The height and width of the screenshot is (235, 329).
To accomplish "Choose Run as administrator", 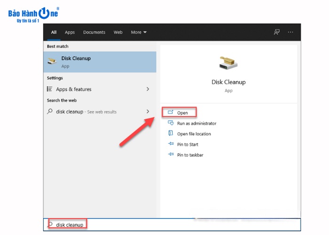I will (x=196, y=123).
